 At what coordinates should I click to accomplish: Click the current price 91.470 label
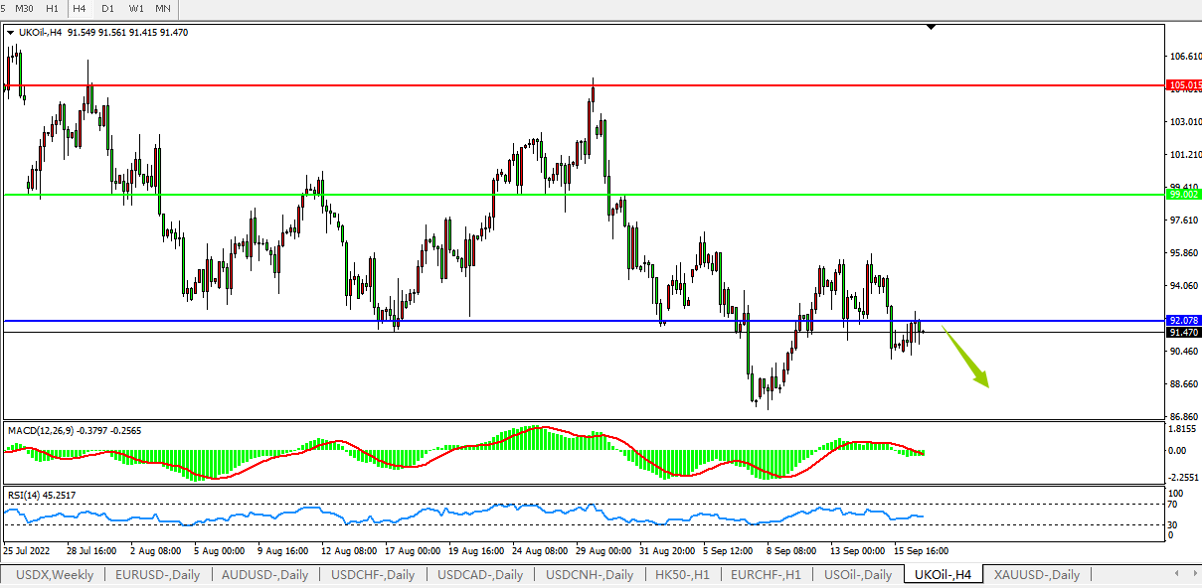1184,333
